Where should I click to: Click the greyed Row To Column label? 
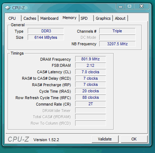[51, 124]
